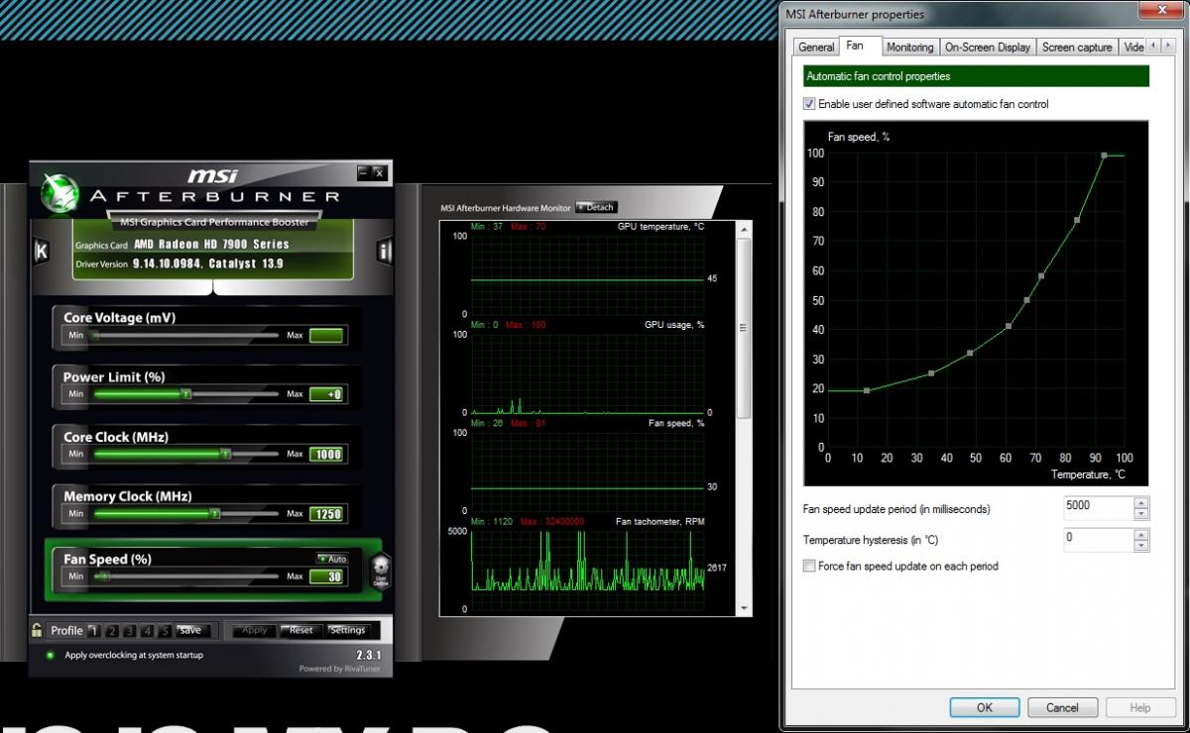Click the Apply button in Afterburner
1190x733 pixels.
click(255, 630)
